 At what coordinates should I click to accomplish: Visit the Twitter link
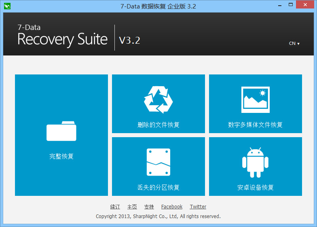[x=198, y=206]
